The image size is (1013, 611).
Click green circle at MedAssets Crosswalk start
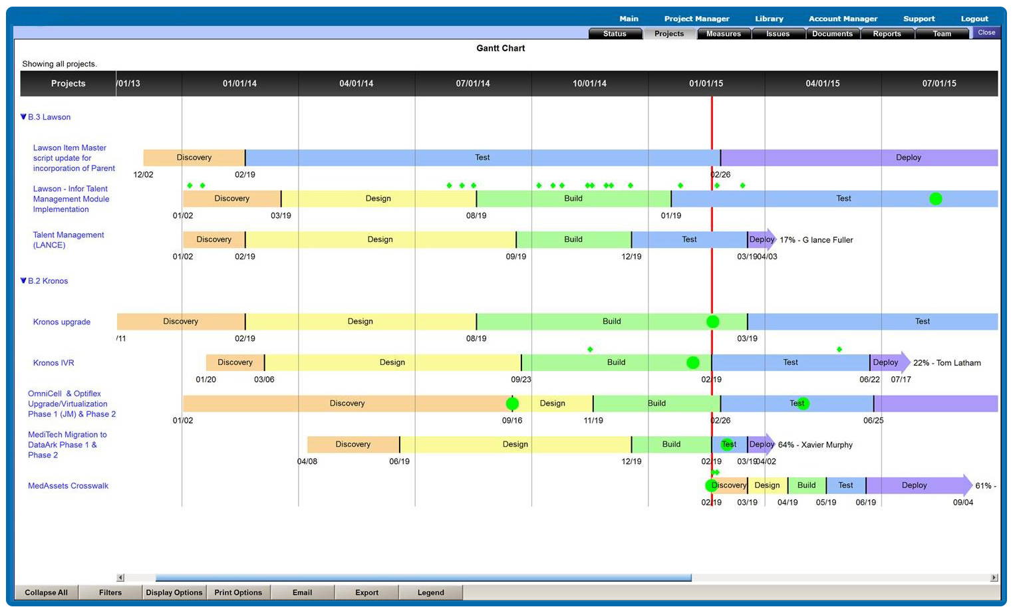tap(711, 486)
